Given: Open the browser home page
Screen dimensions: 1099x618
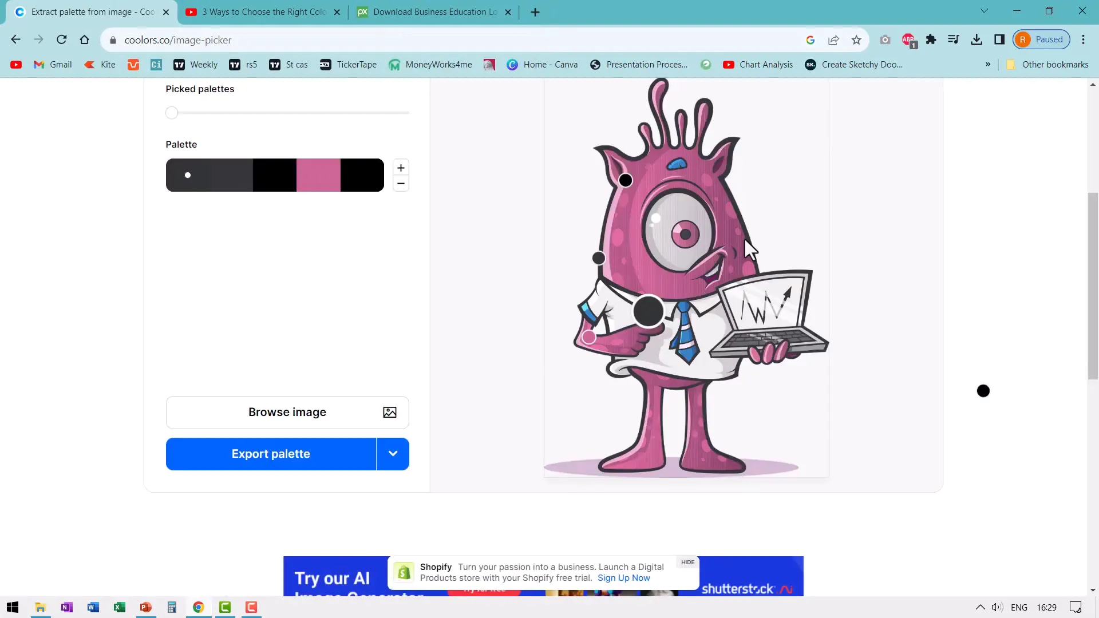Looking at the screenshot, I should click(x=84, y=39).
